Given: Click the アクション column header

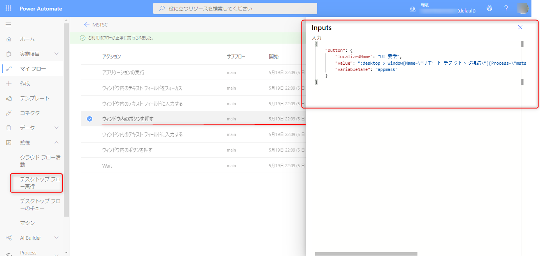Looking at the screenshot, I should tap(111, 56).
